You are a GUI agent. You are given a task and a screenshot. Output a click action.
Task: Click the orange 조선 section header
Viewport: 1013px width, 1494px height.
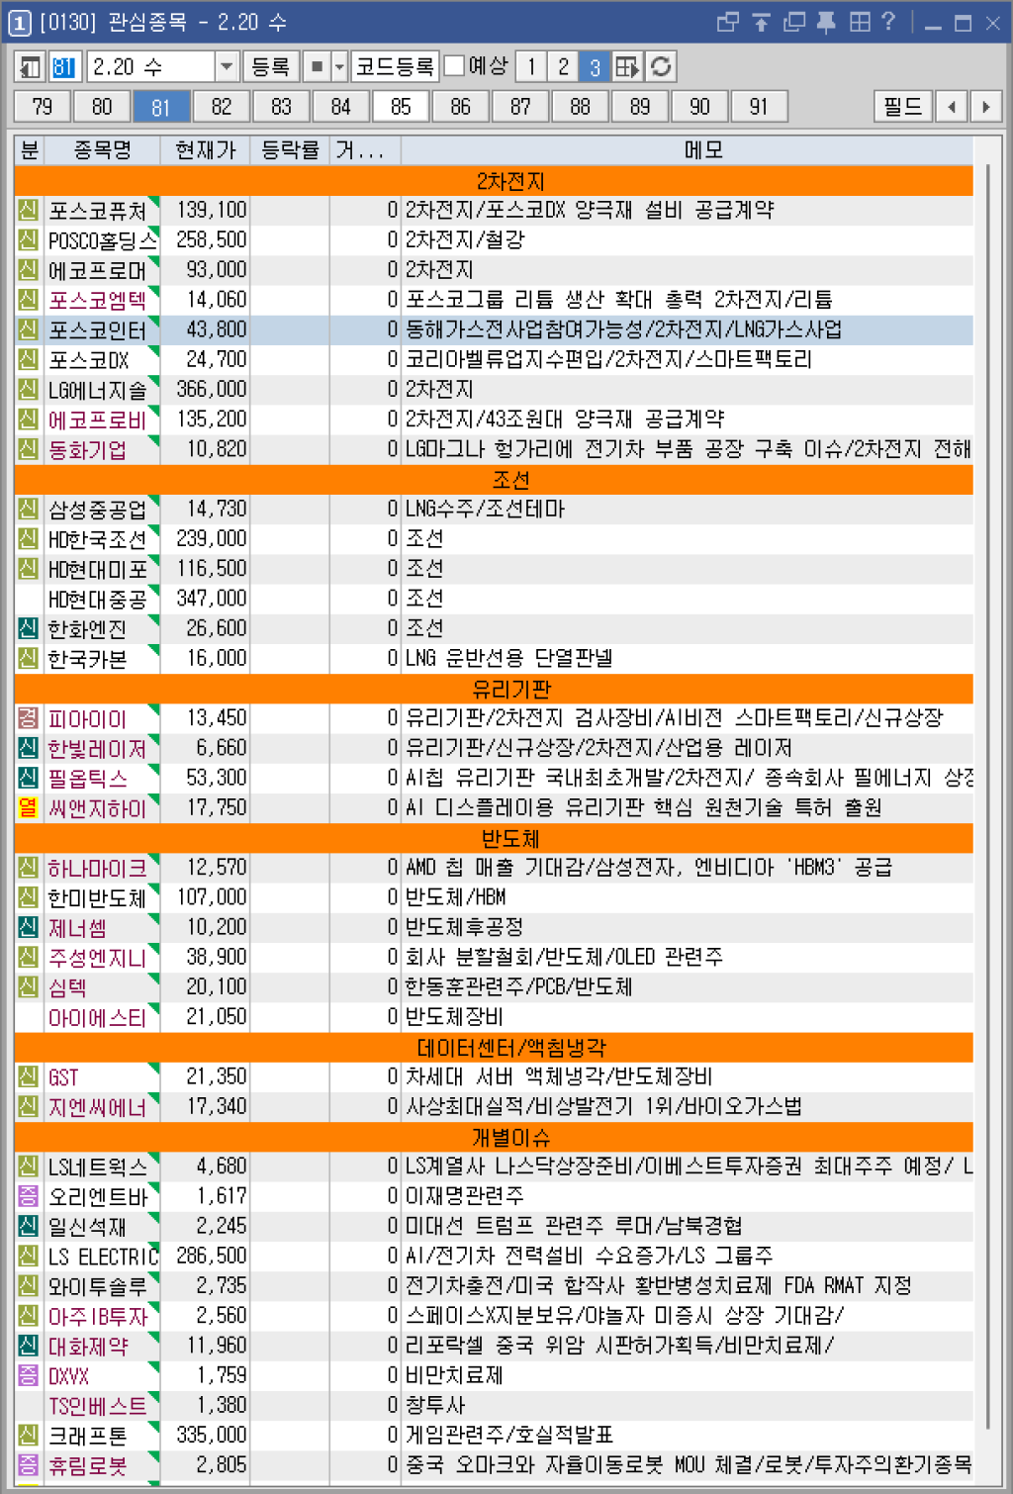click(x=495, y=480)
